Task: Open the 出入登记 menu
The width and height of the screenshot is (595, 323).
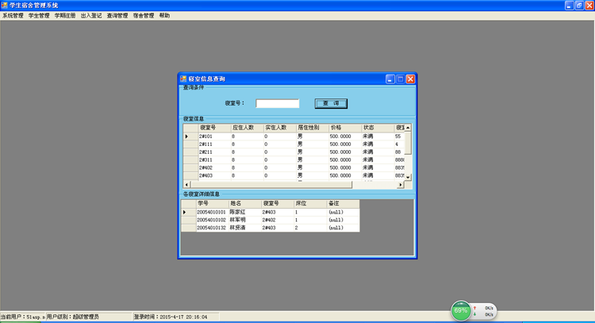Action: tap(90, 15)
